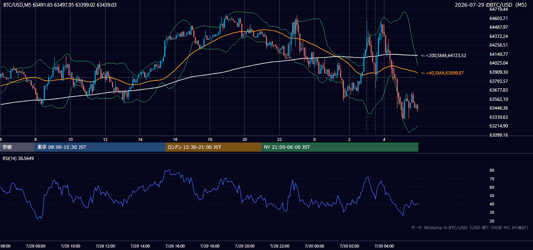The width and height of the screenshot is (533, 250).
Task: Click the '2026-07-29 のBTC/USD（M5）' chart title
Action: (491, 5)
